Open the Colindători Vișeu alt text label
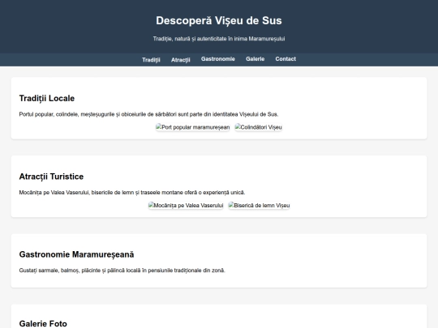The width and height of the screenshot is (438, 328). [x=261, y=127]
